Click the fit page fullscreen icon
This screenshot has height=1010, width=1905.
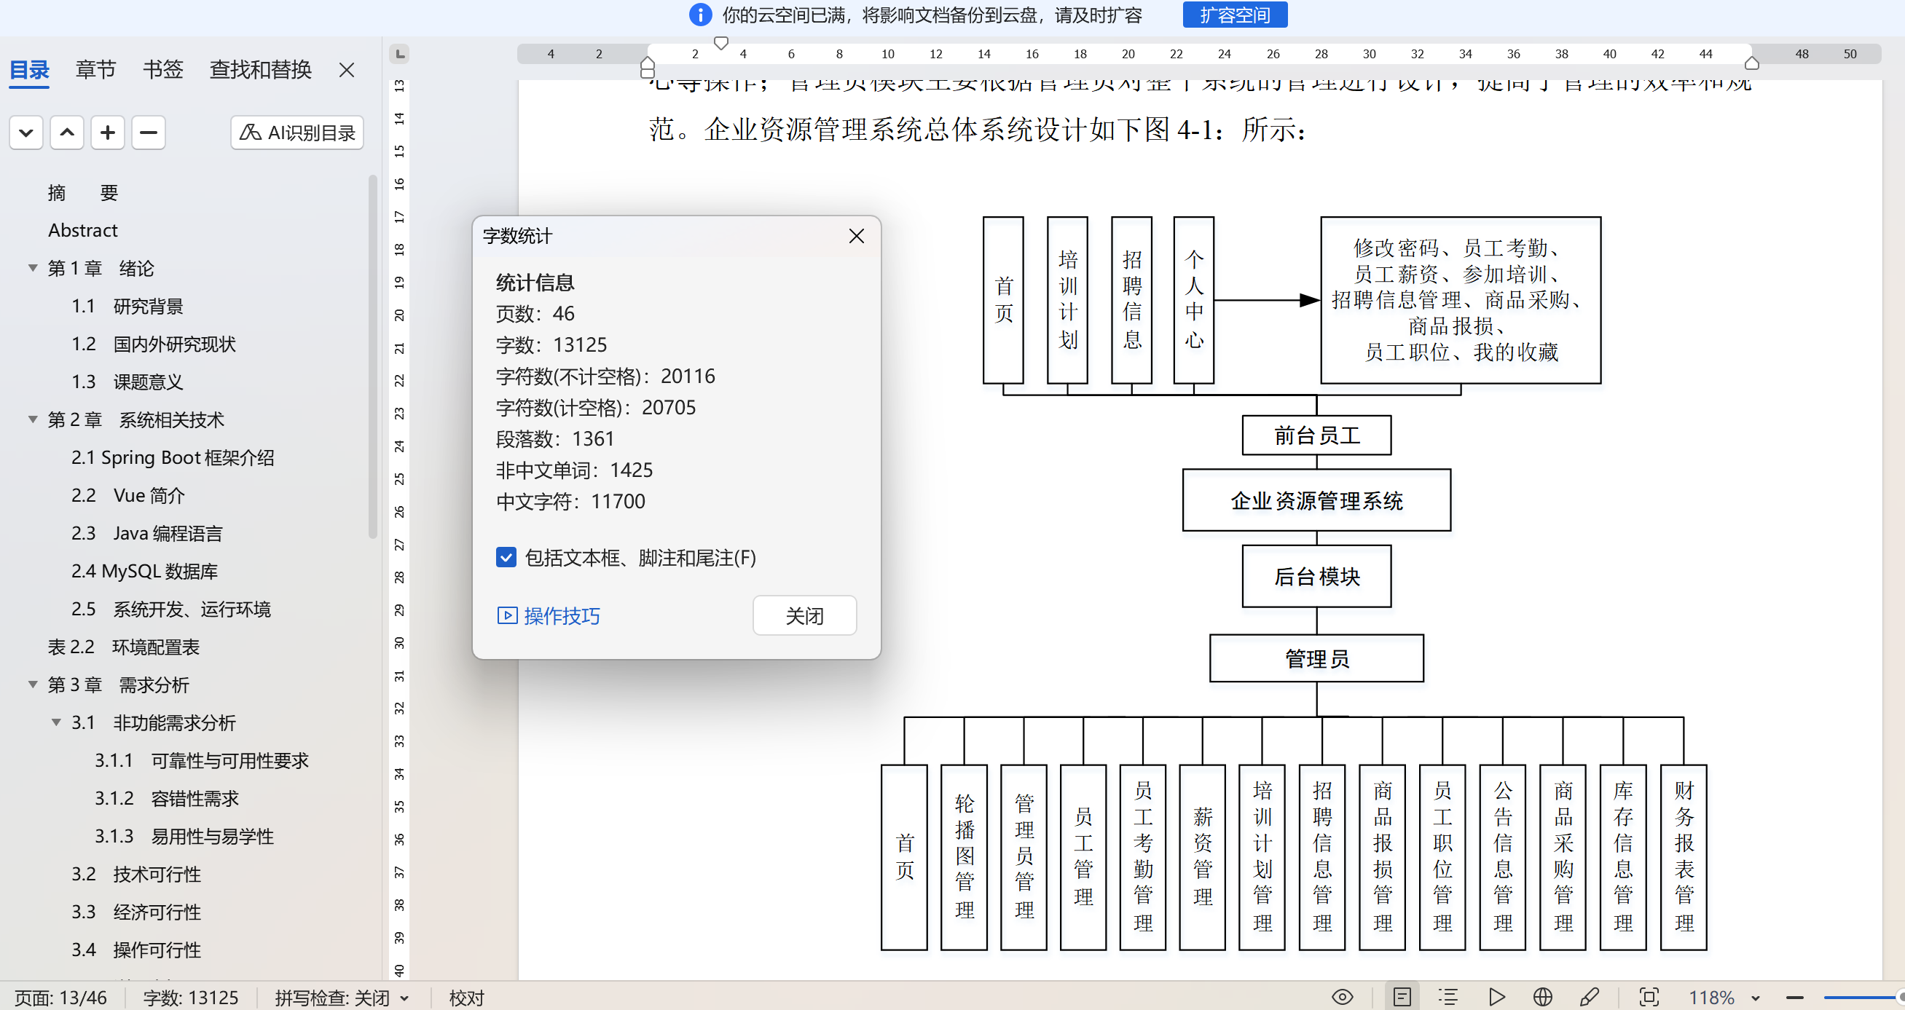coord(1649,998)
